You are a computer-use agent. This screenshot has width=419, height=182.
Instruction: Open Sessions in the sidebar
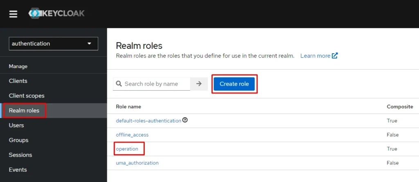[20, 155]
